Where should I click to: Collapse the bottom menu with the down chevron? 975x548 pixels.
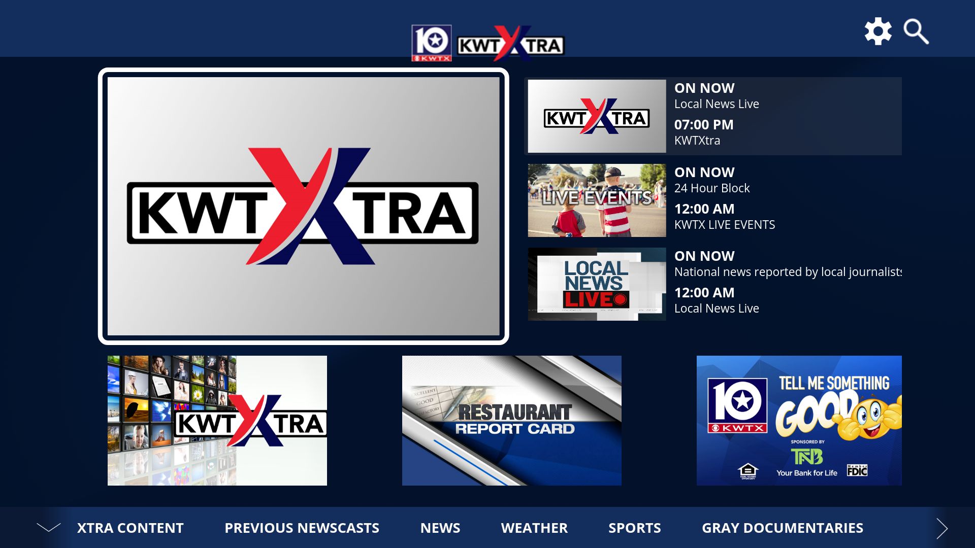click(x=48, y=528)
